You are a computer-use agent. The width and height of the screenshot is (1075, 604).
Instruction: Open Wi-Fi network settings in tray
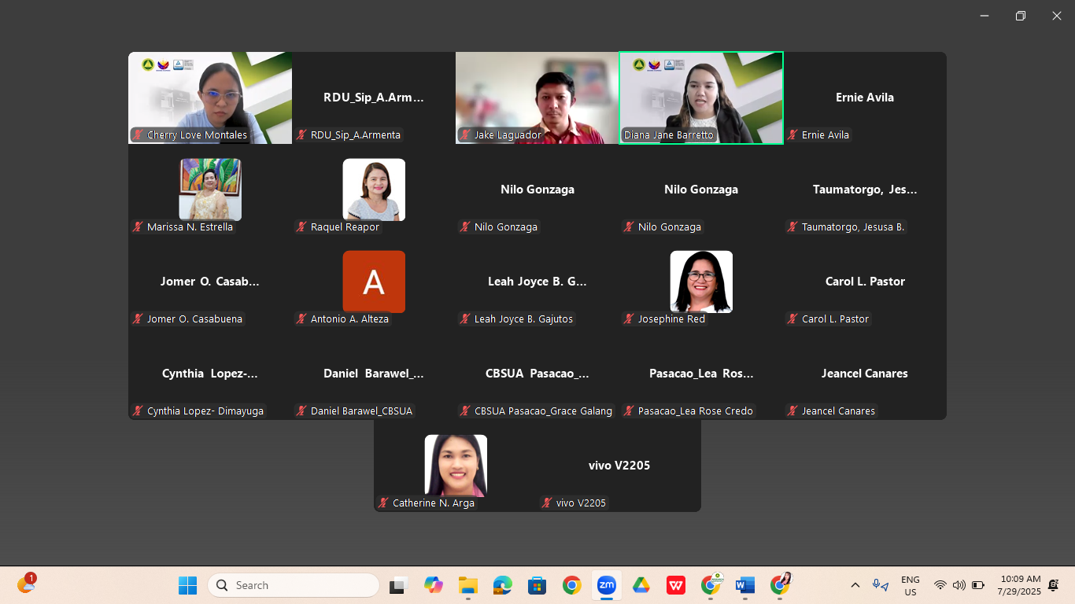pos(940,585)
